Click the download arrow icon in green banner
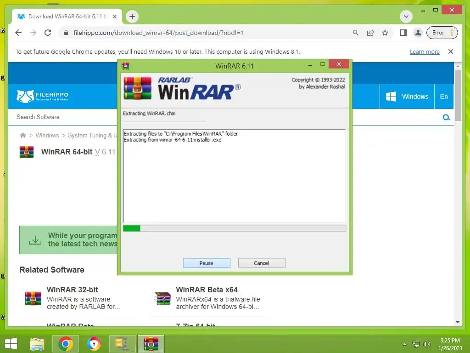Screen dimensions: 470x353 [x=35, y=240]
